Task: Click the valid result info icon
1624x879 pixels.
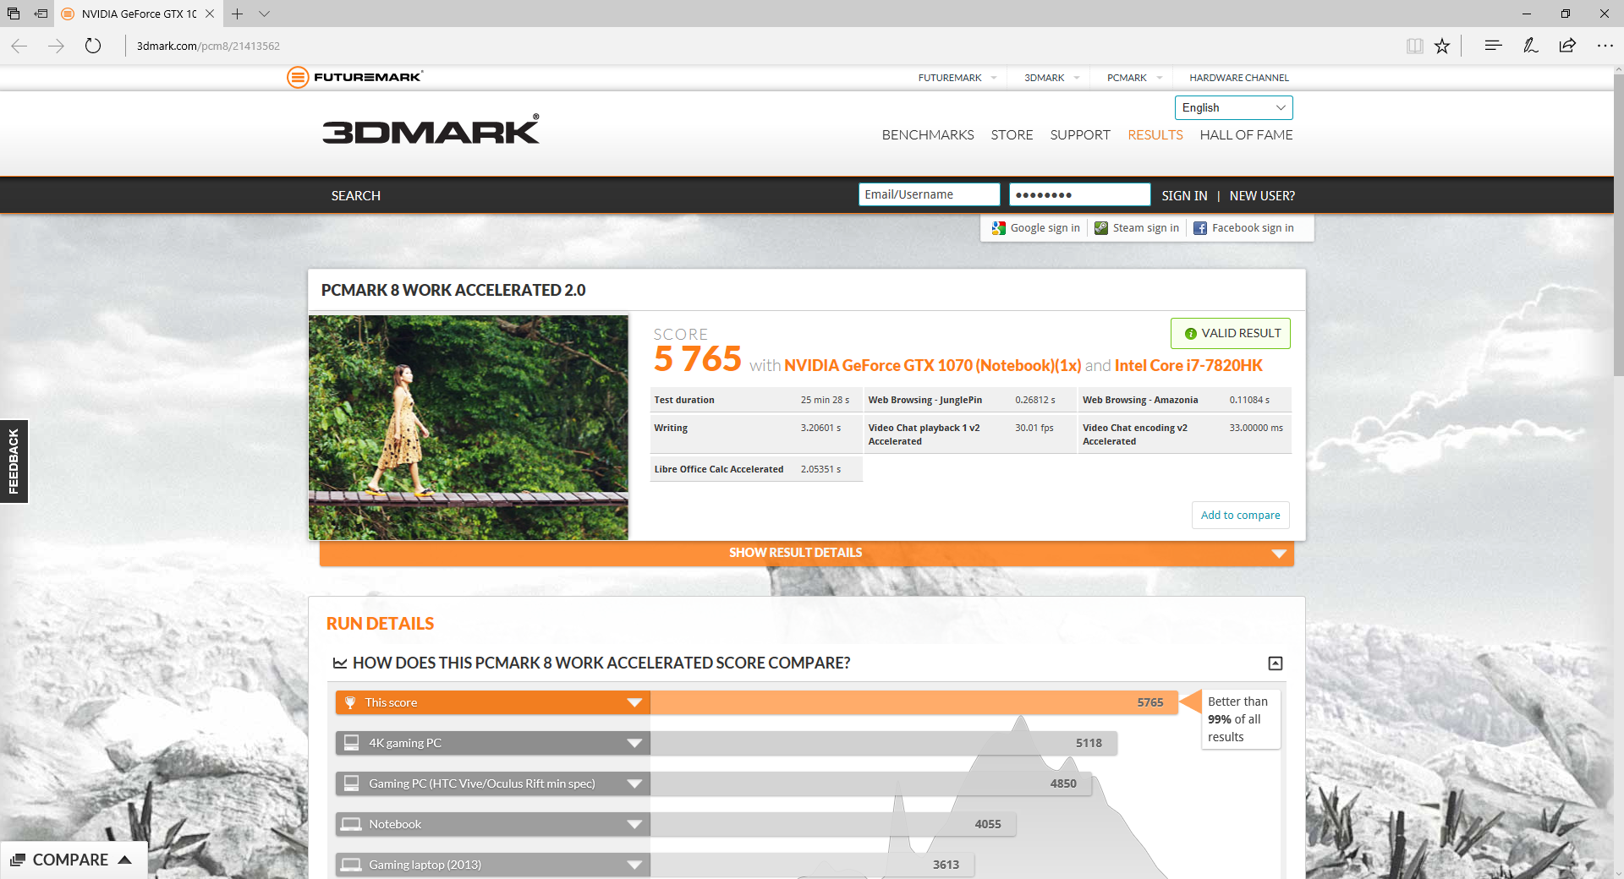Action: [x=1191, y=334]
